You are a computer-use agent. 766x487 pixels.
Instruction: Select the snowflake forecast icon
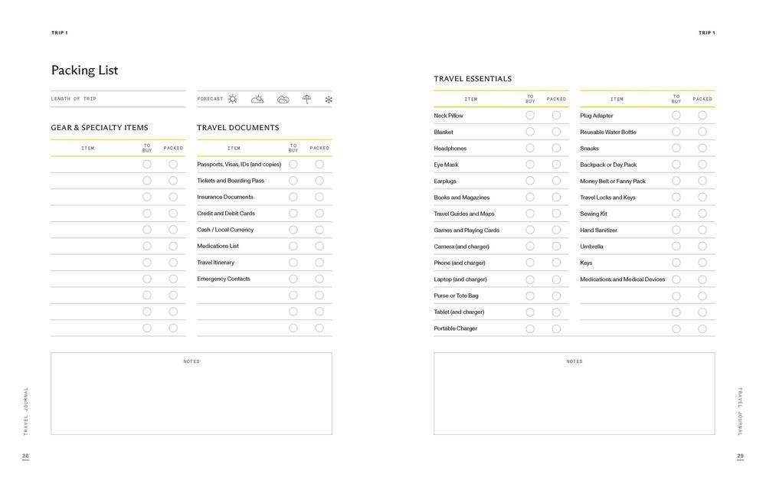click(x=329, y=100)
